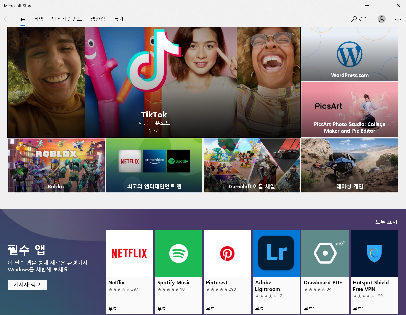Image resolution: width=406 pixels, height=315 pixels.
Task: Maximize the Microsoft Store window
Action: [x=383, y=6]
